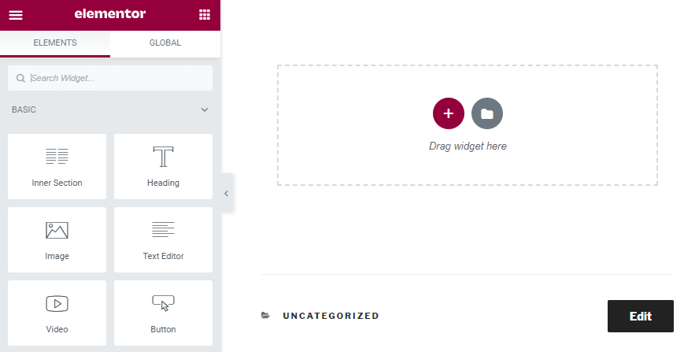The image size is (684, 352).
Task: Select the Heading widget
Action: click(163, 167)
